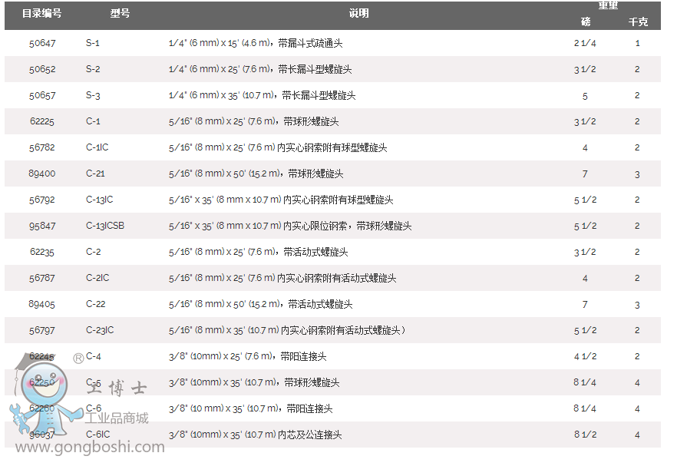
Task: Click the 型号 column header
Action: tap(119, 14)
